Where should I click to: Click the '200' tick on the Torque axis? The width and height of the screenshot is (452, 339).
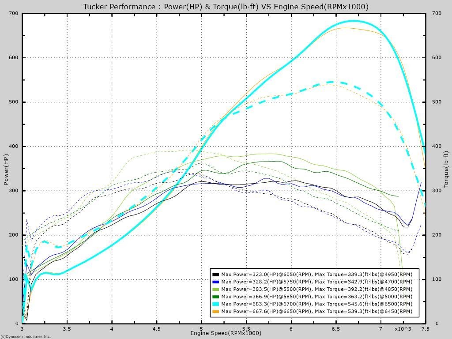(x=437, y=235)
